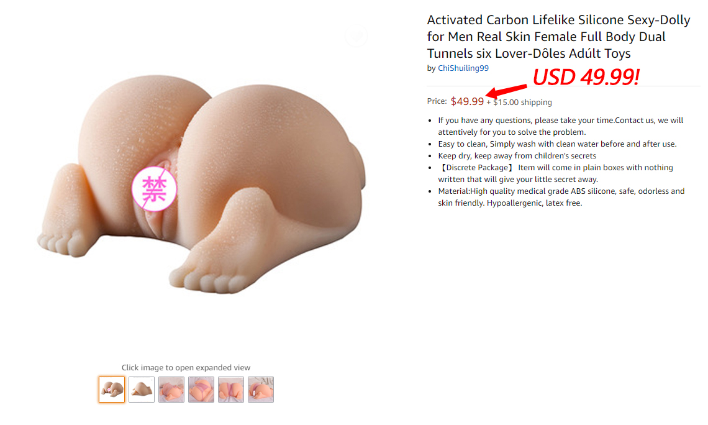Click the 'Easy to clean' bullet point

point(557,144)
